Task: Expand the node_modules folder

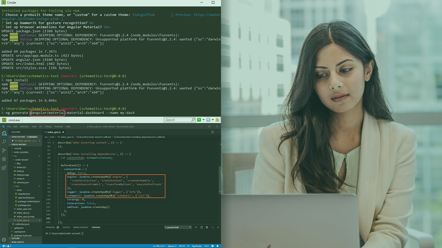Action: click(21, 152)
